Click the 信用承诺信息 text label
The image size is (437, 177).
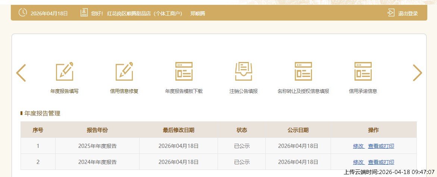pyautogui.click(x=363, y=91)
